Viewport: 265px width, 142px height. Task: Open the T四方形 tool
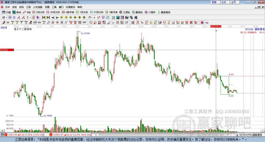(82, 12)
